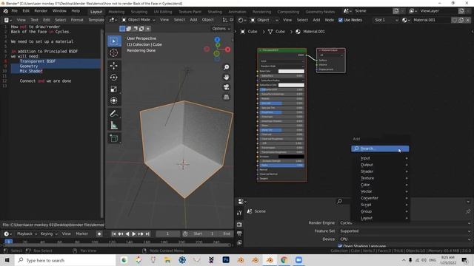
Task: Click the Emission black color swatch
Action: [x=291, y=157]
